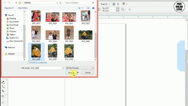Expand application launcher dropdown arrow
Screen dimensions: 188x106
[127, 4]
